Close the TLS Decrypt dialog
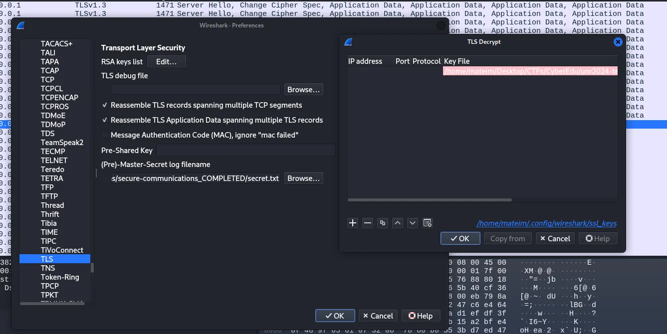 pyautogui.click(x=618, y=42)
